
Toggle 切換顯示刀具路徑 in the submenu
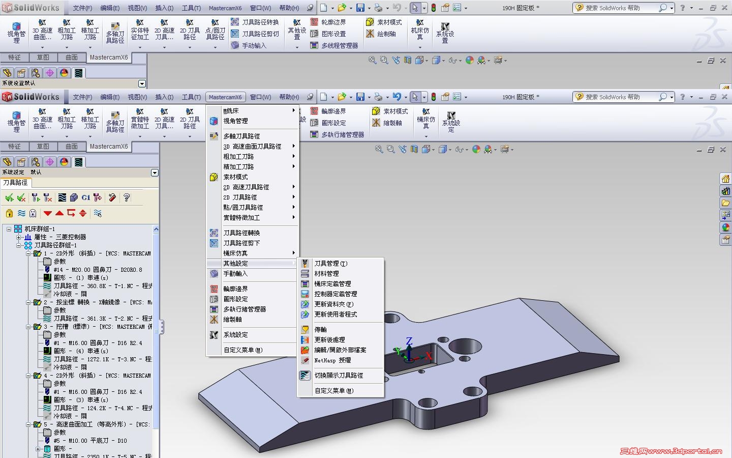[340, 376]
